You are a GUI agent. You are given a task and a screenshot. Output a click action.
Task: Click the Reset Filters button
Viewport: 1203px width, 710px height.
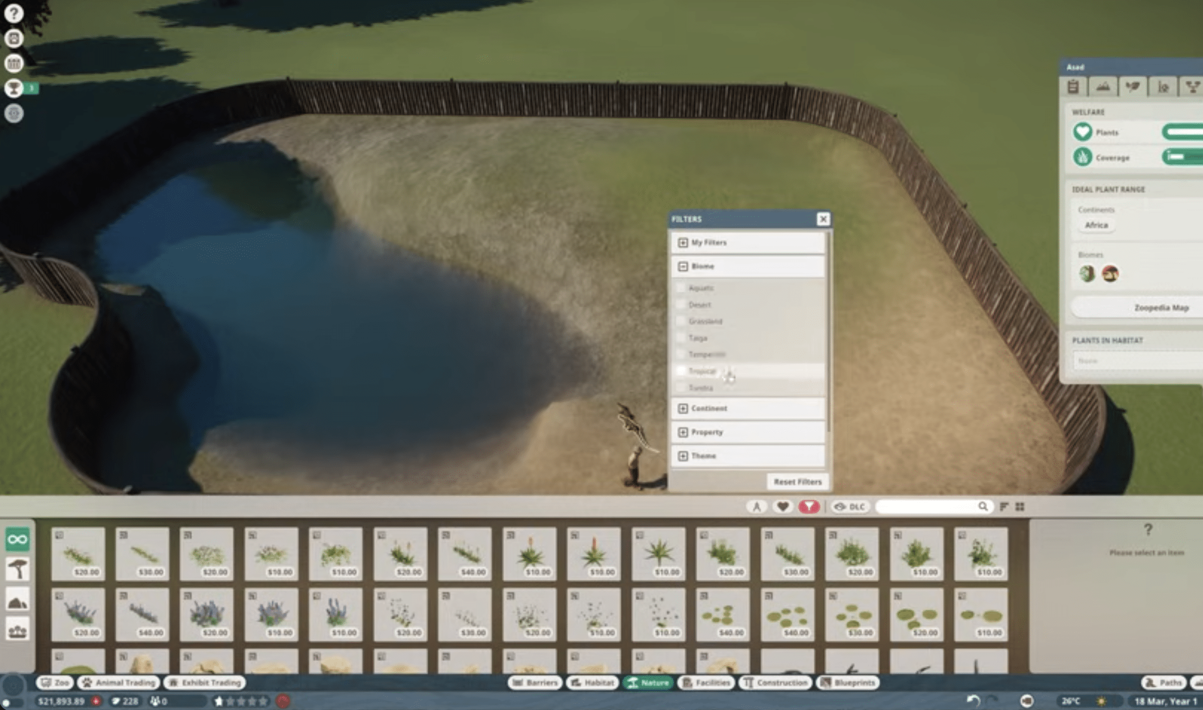click(x=797, y=482)
